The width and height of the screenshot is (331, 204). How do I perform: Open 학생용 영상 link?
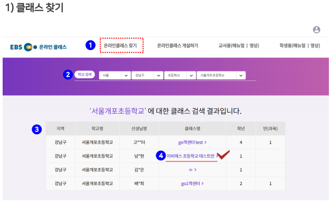coord(314,45)
